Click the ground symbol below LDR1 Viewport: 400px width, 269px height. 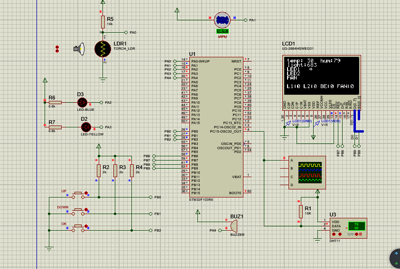[x=103, y=80]
